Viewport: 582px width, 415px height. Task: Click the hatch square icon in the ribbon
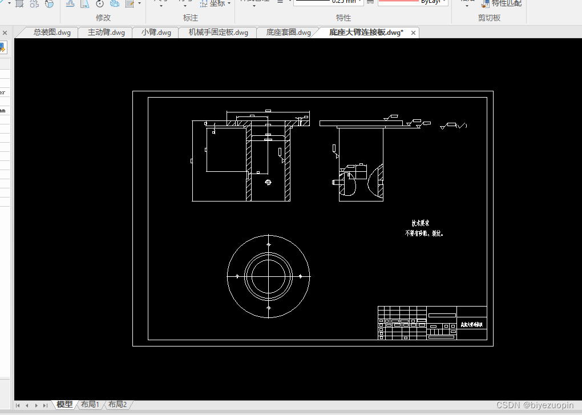click(x=19, y=4)
